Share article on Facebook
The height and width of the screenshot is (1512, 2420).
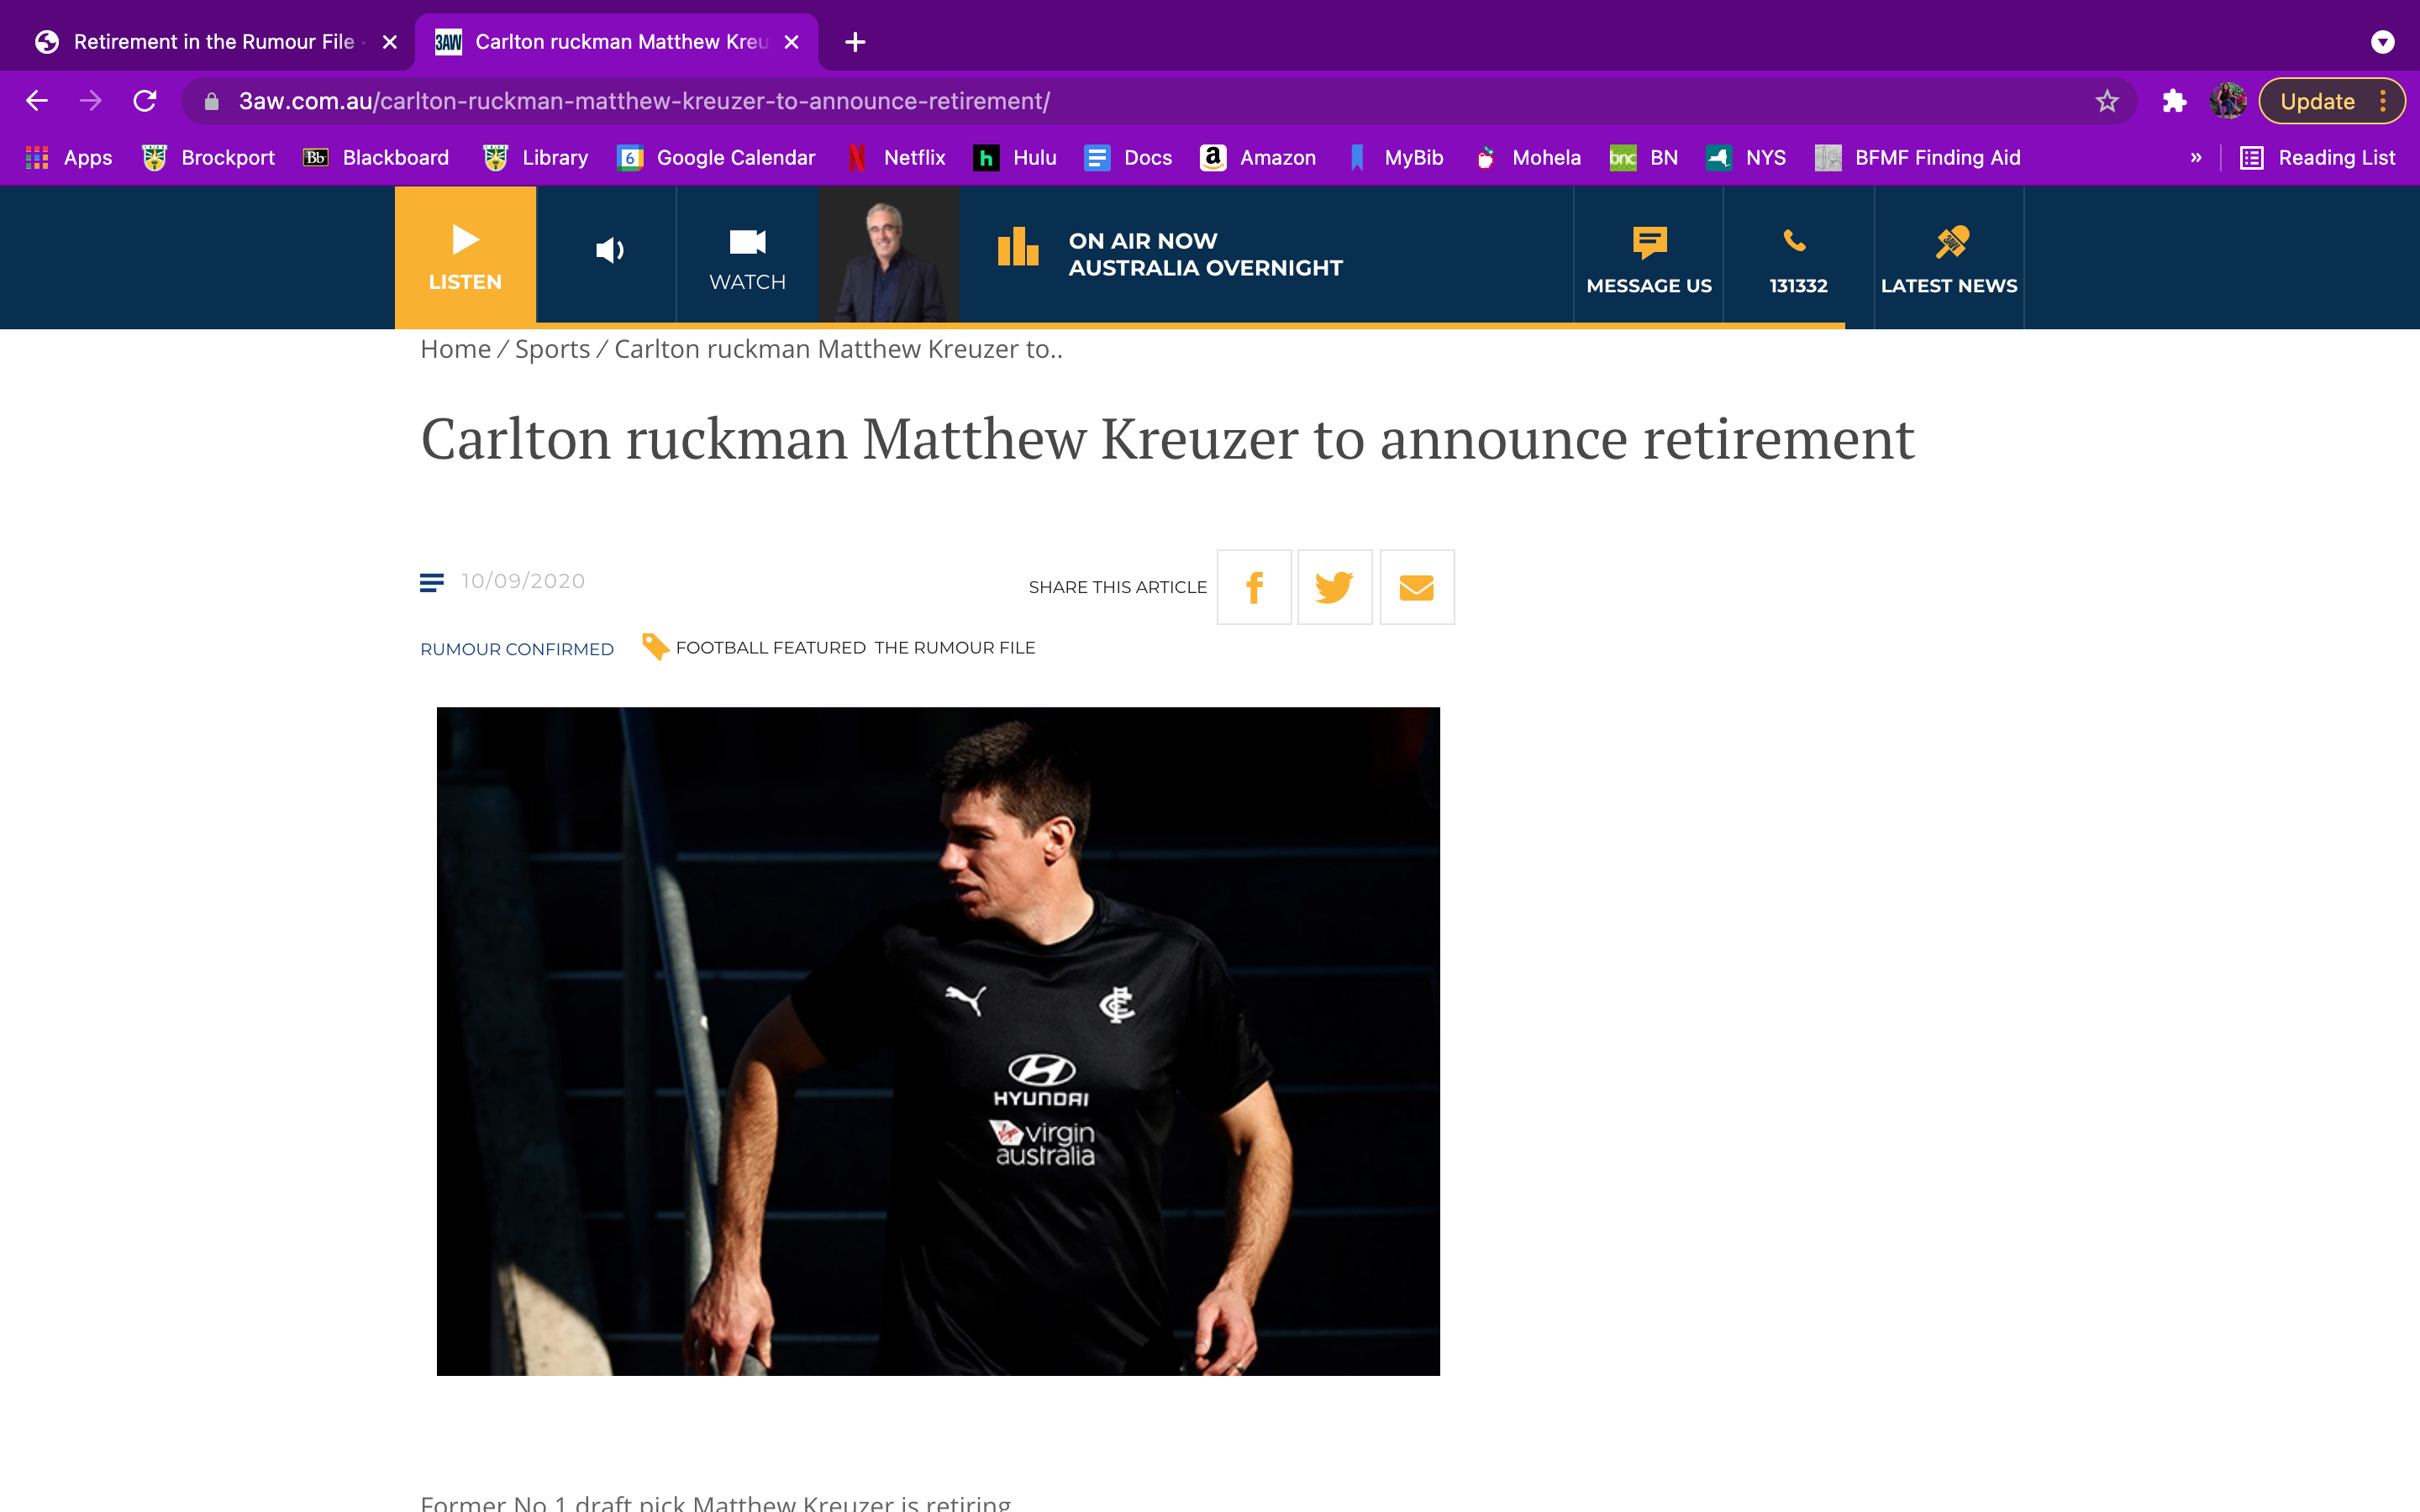tap(1254, 587)
